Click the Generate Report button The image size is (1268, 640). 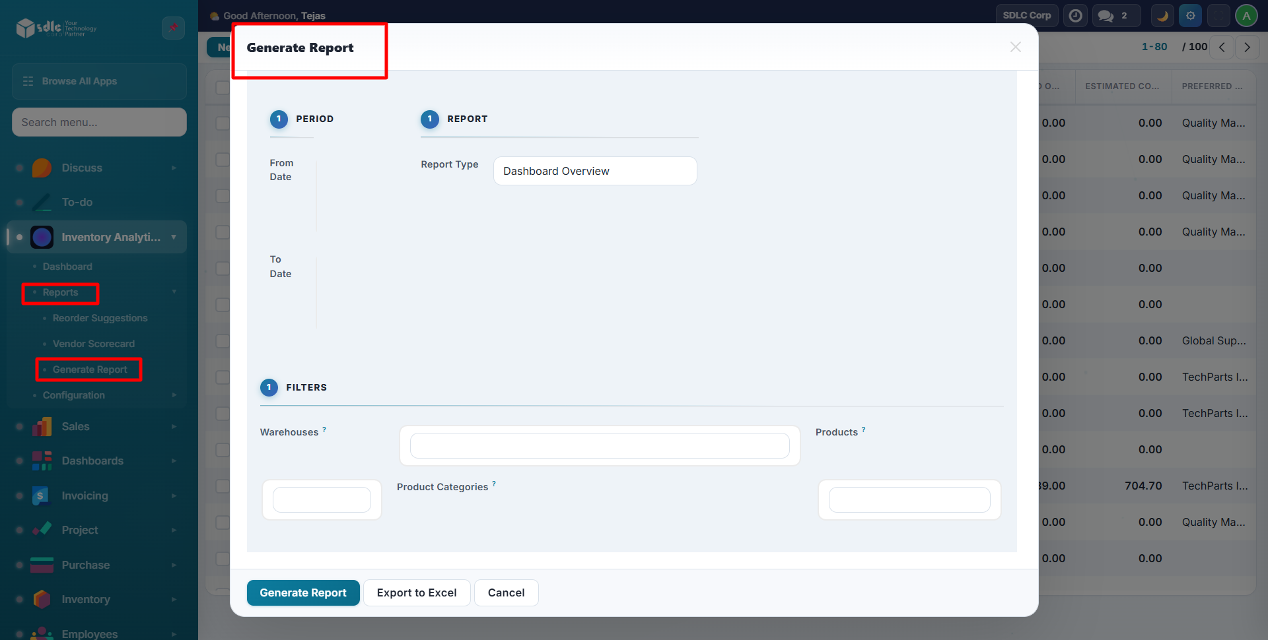tap(302, 592)
